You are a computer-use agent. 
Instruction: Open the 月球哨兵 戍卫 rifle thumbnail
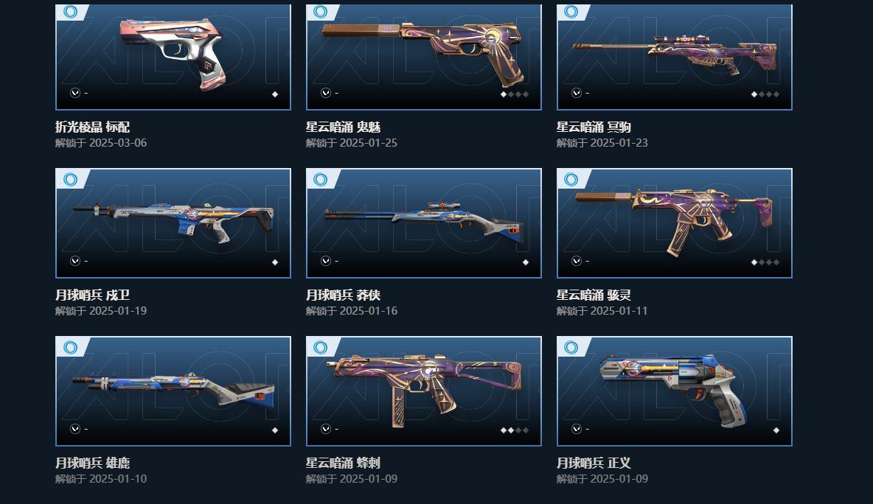[173, 223]
